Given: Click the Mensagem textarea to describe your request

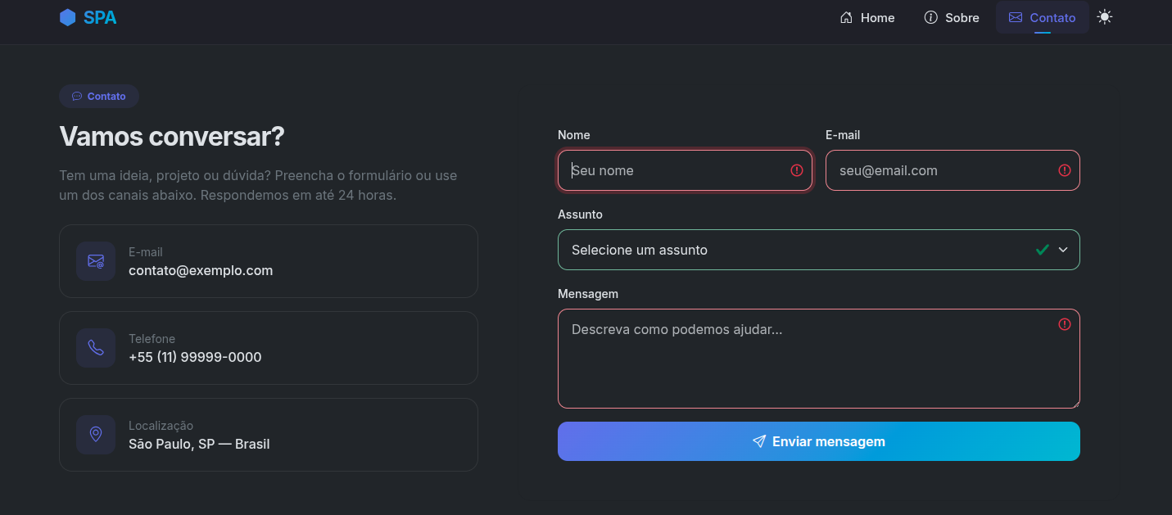Looking at the screenshot, I should (818, 358).
